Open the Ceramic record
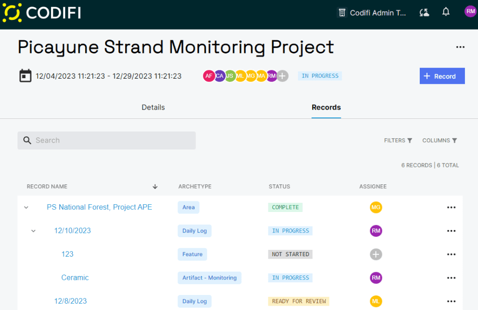478x310 pixels. tap(75, 277)
